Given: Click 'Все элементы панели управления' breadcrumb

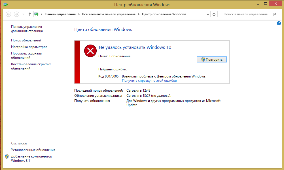Looking at the screenshot, I should click(109, 14).
